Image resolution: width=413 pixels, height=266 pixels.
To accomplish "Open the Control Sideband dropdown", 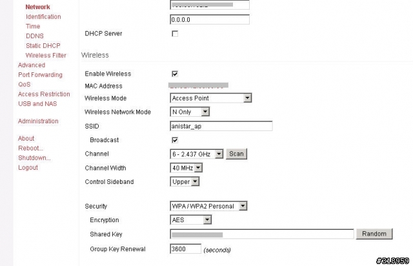I will pos(185,182).
